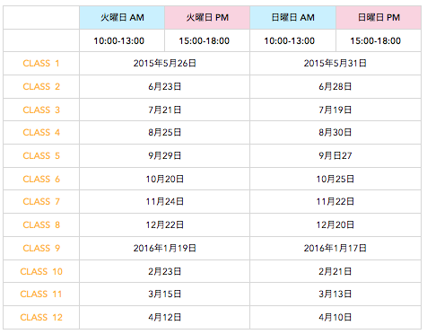The height and width of the screenshot is (334, 427).
Task: Select the CLASS 1 row label
Action: click(x=41, y=64)
